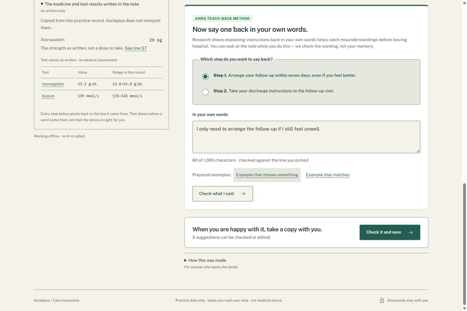Click the Working offline status text
The height and width of the screenshot is (311, 467).
click(x=59, y=136)
